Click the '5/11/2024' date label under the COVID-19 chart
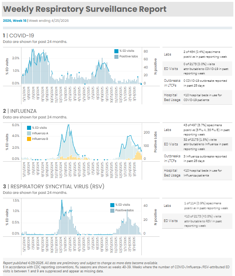Image resolution: width=235 pixels, height=276 pixels. click(x=24, y=94)
